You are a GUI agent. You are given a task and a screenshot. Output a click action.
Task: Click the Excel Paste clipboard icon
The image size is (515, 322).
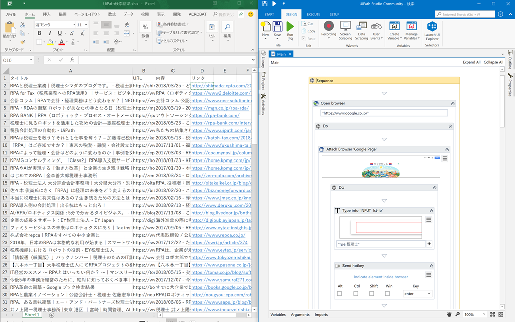point(9,27)
